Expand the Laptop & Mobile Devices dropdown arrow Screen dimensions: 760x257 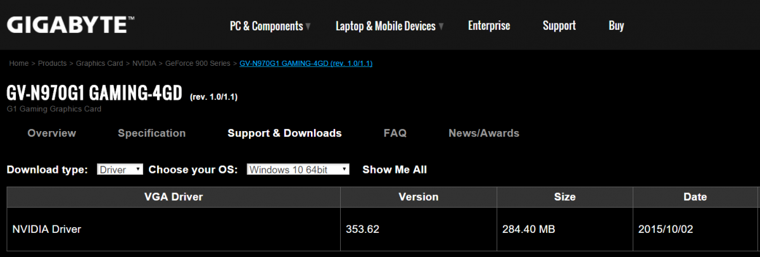coord(441,27)
